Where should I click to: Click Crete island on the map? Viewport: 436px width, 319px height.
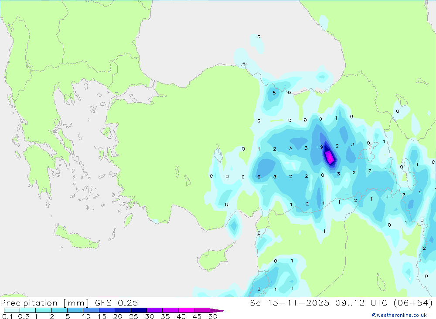(x=75, y=238)
